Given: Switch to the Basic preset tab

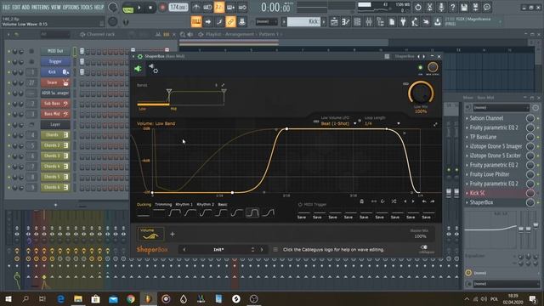Looking at the screenshot, I should [x=223, y=204].
